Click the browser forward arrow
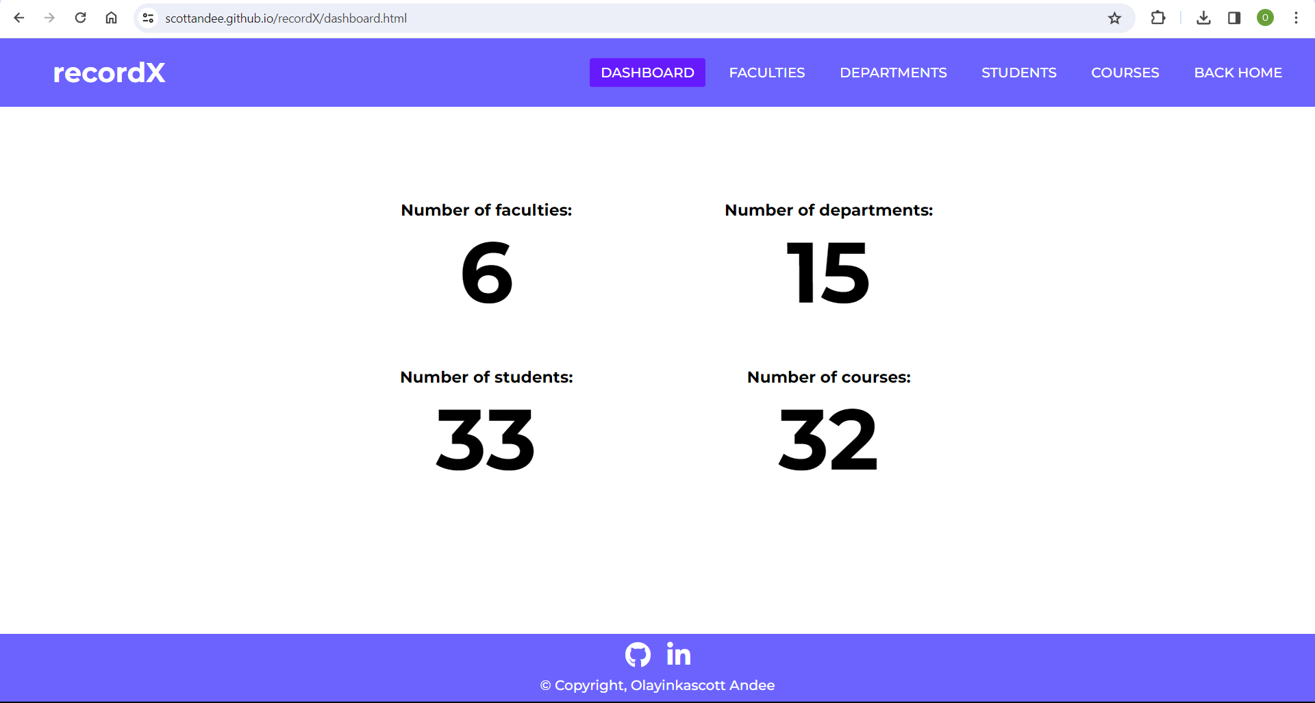 click(x=49, y=18)
